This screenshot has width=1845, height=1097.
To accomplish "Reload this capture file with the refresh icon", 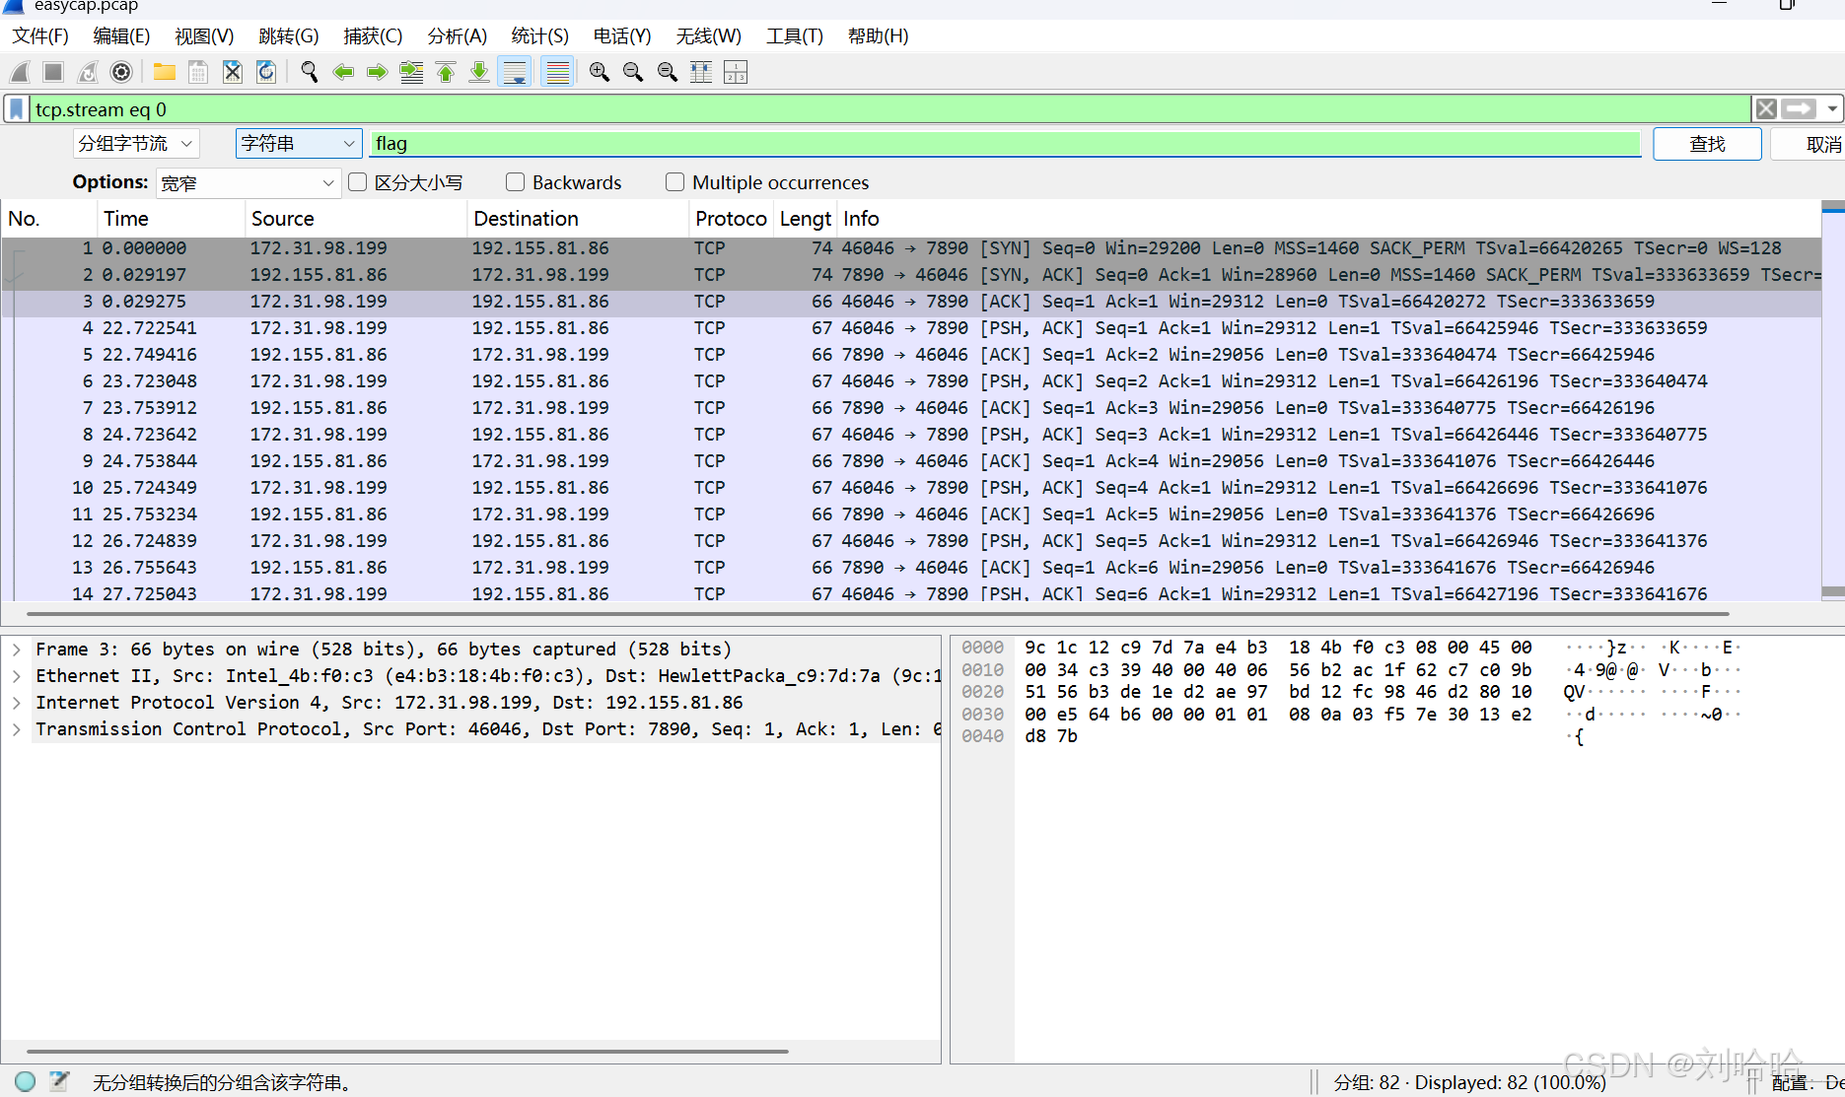I will [x=266, y=71].
